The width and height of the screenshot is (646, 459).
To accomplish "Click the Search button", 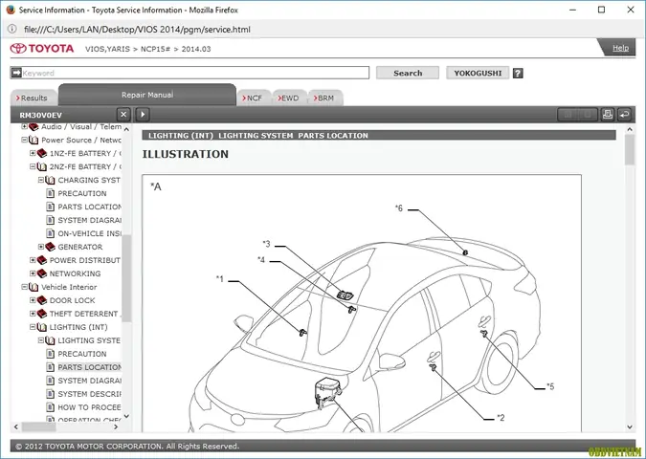I will coord(408,73).
